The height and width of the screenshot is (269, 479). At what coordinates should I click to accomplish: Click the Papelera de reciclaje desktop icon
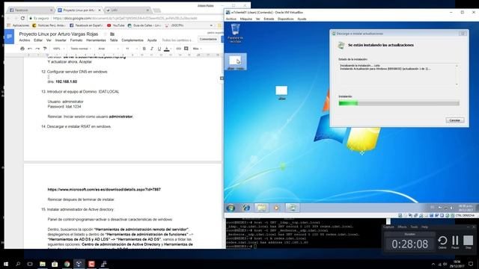(235, 33)
